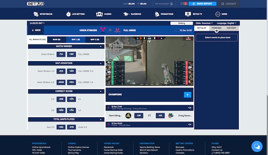Select Vision Strikers -714 match winner odds

pos(61,54)
